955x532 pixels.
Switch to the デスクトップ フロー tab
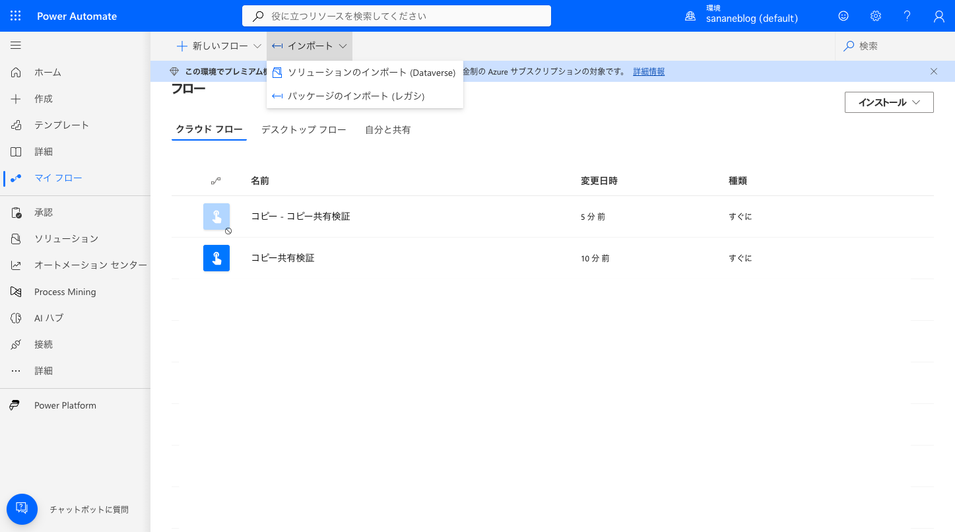(304, 130)
